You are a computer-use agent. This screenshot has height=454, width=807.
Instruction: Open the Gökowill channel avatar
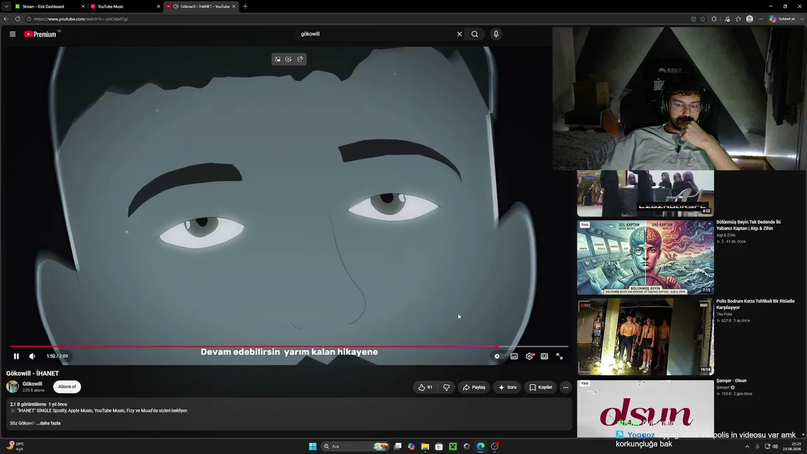coord(13,387)
